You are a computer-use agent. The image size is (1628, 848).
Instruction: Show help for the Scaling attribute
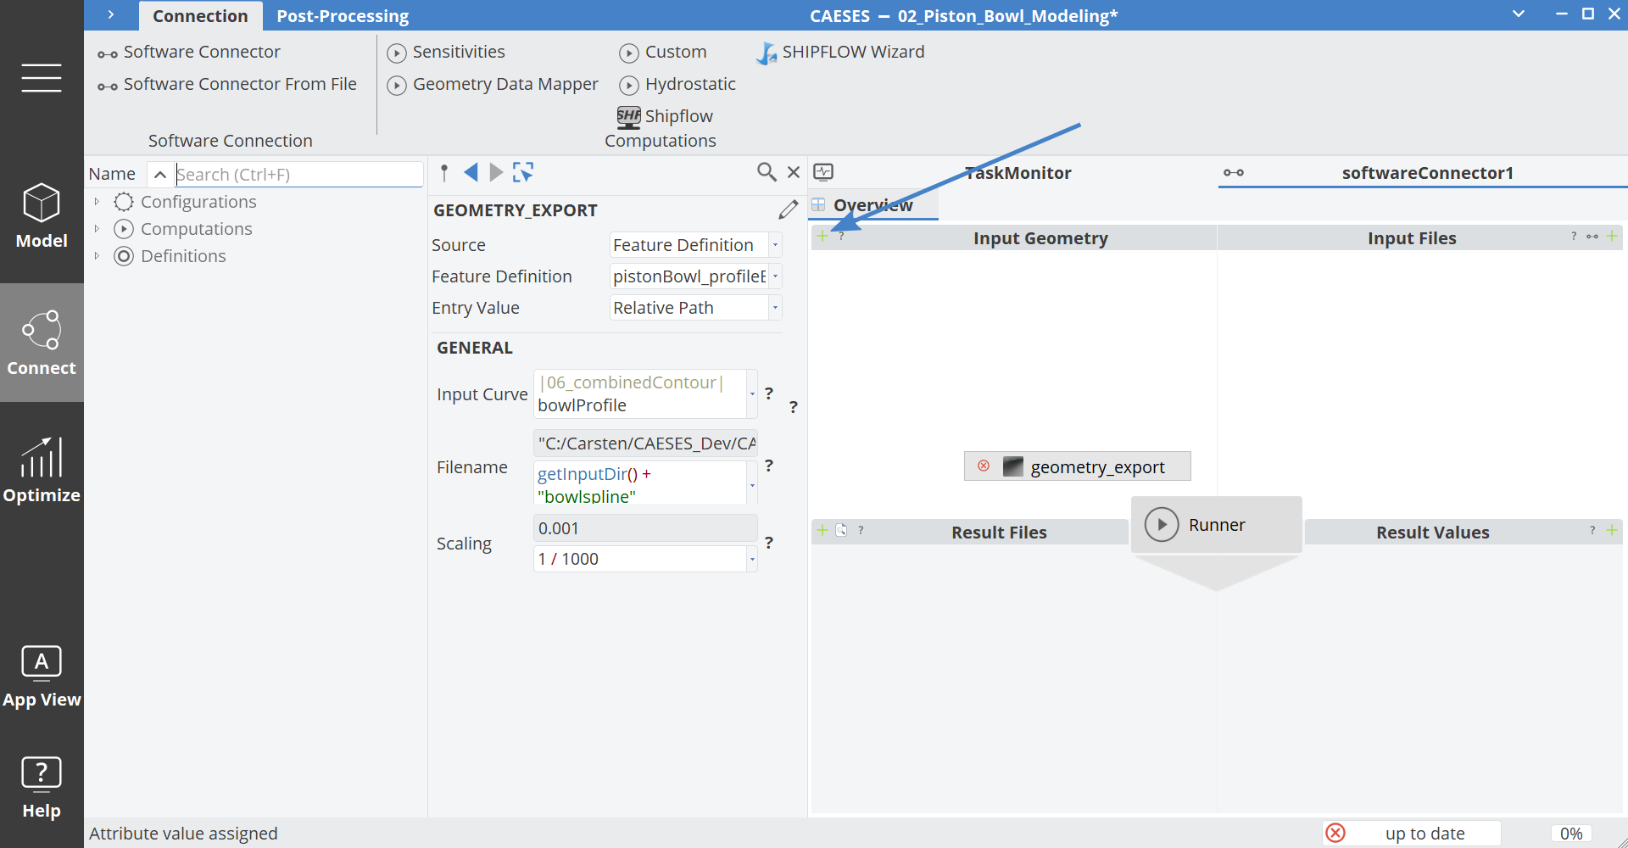[x=769, y=543]
